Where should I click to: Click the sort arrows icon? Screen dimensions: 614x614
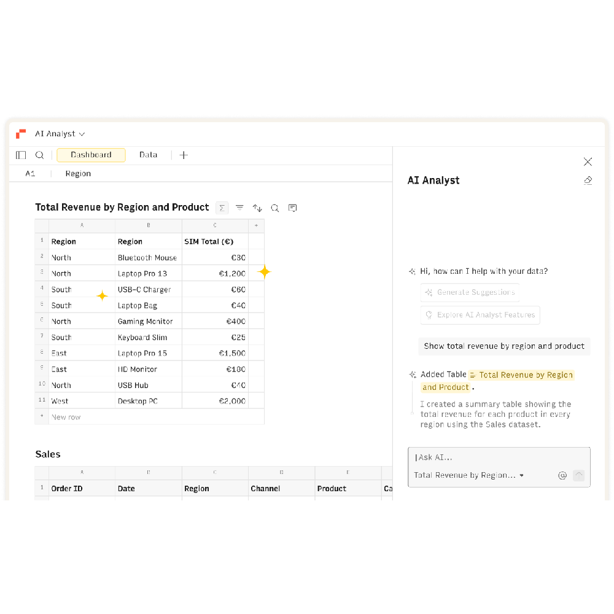tap(257, 208)
